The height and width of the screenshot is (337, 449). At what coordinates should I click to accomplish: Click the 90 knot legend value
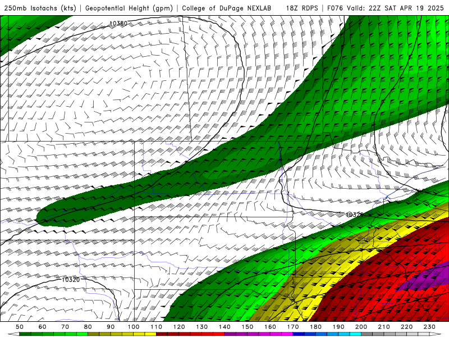coord(111,327)
